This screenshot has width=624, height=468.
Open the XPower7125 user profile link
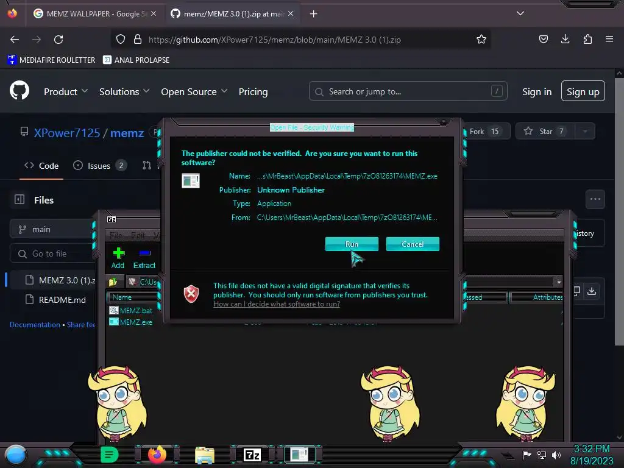coord(67,133)
